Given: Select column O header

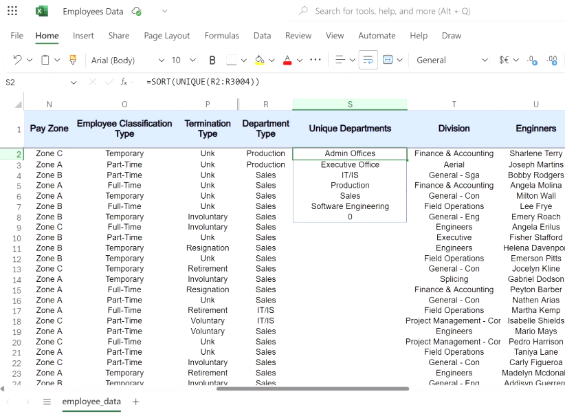Looking at the screenshot, I should coord(124,105).
